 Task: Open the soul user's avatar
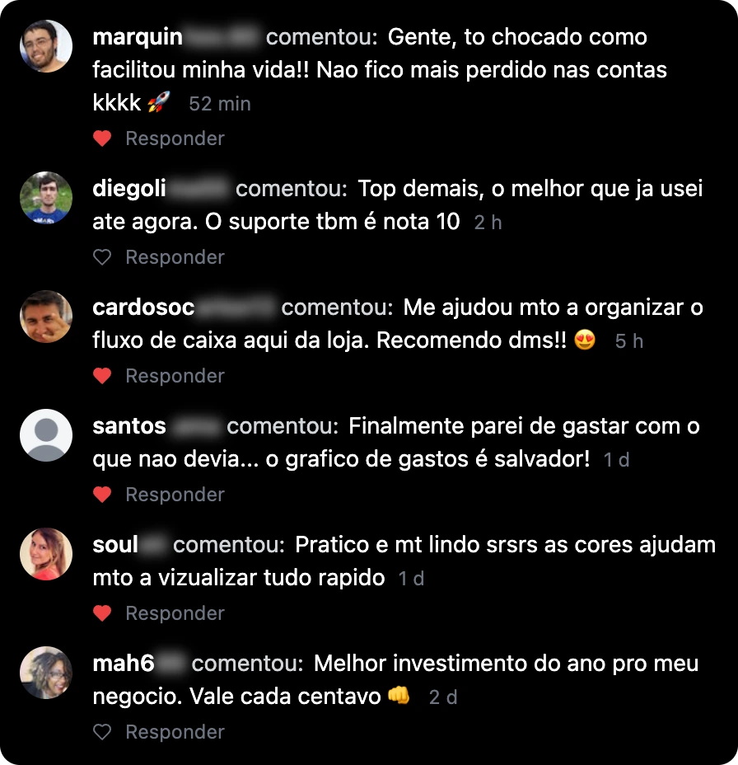click(x=46, y=554)
